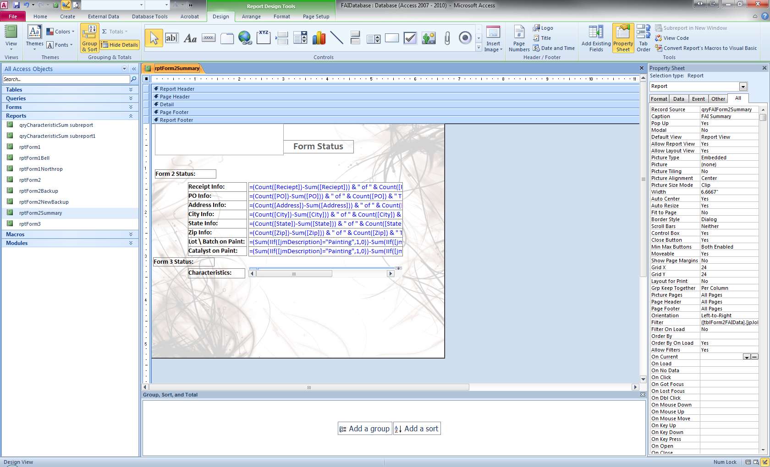Open the Event tab in Property Sheet
The image size is (770, 467).
tap(698, 99)
